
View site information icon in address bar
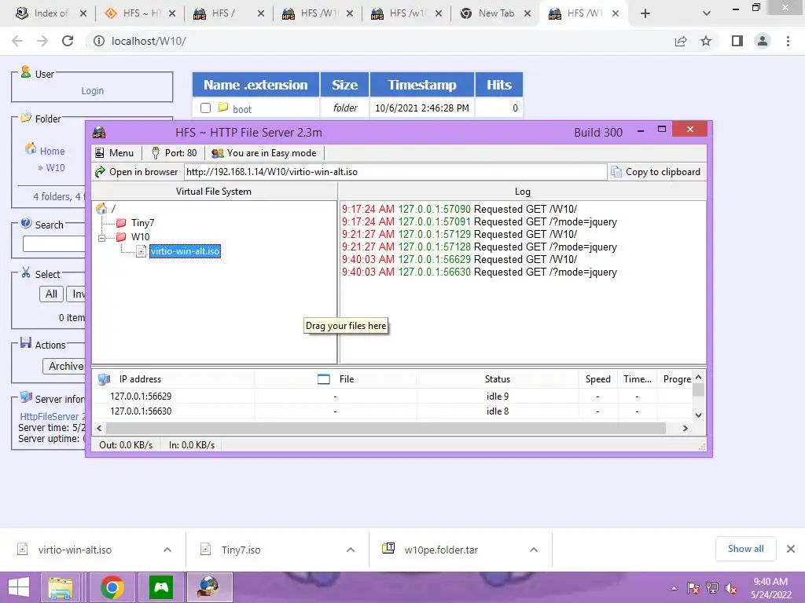coord(98,41)
